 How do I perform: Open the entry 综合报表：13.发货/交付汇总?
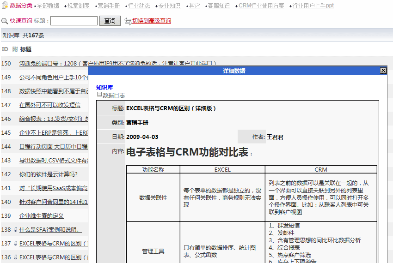53,119
